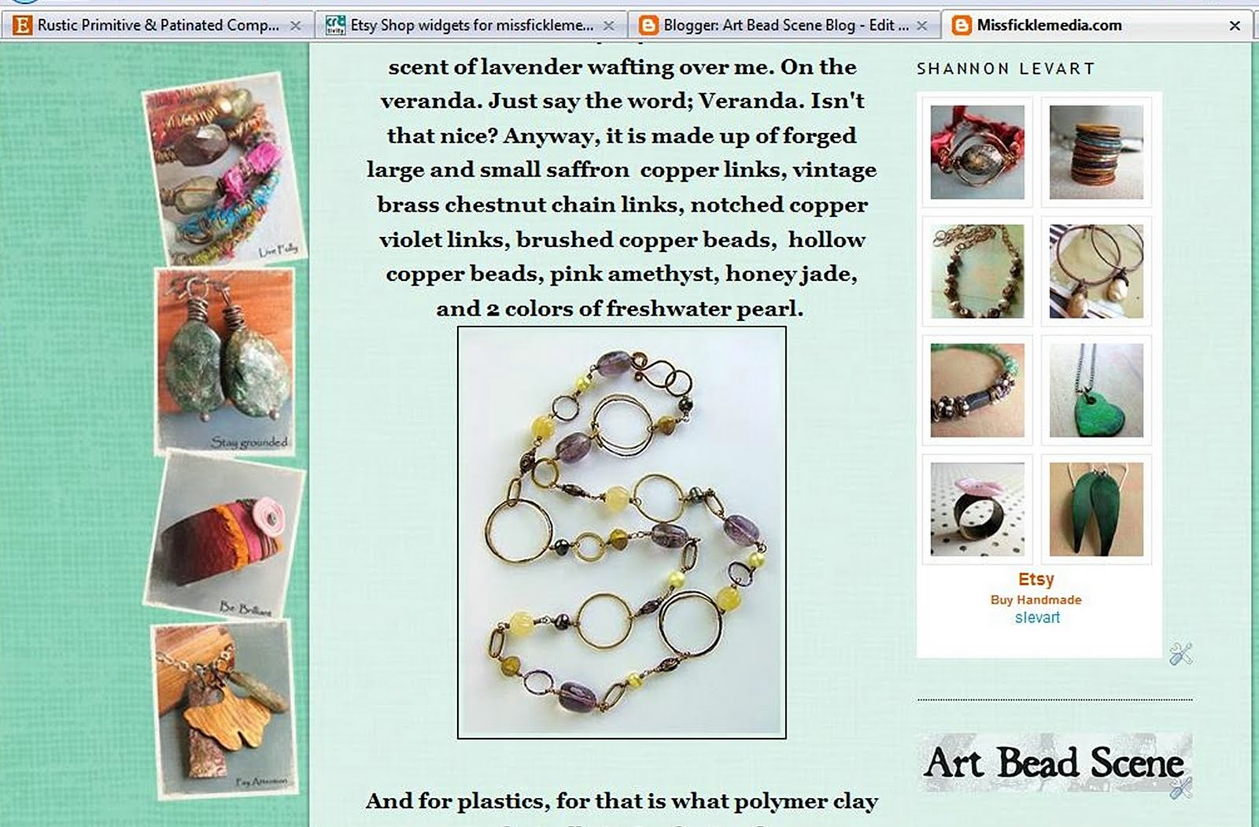
Task: Open the stacked copper discs thumbnail
Action: tap(1096, 152)
